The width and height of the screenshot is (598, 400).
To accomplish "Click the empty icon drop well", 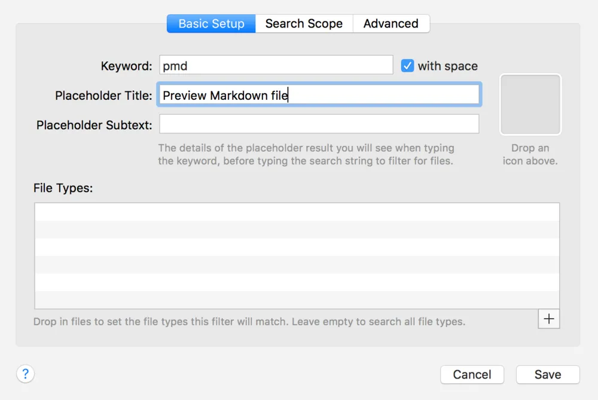I will (x=530, y=105).
